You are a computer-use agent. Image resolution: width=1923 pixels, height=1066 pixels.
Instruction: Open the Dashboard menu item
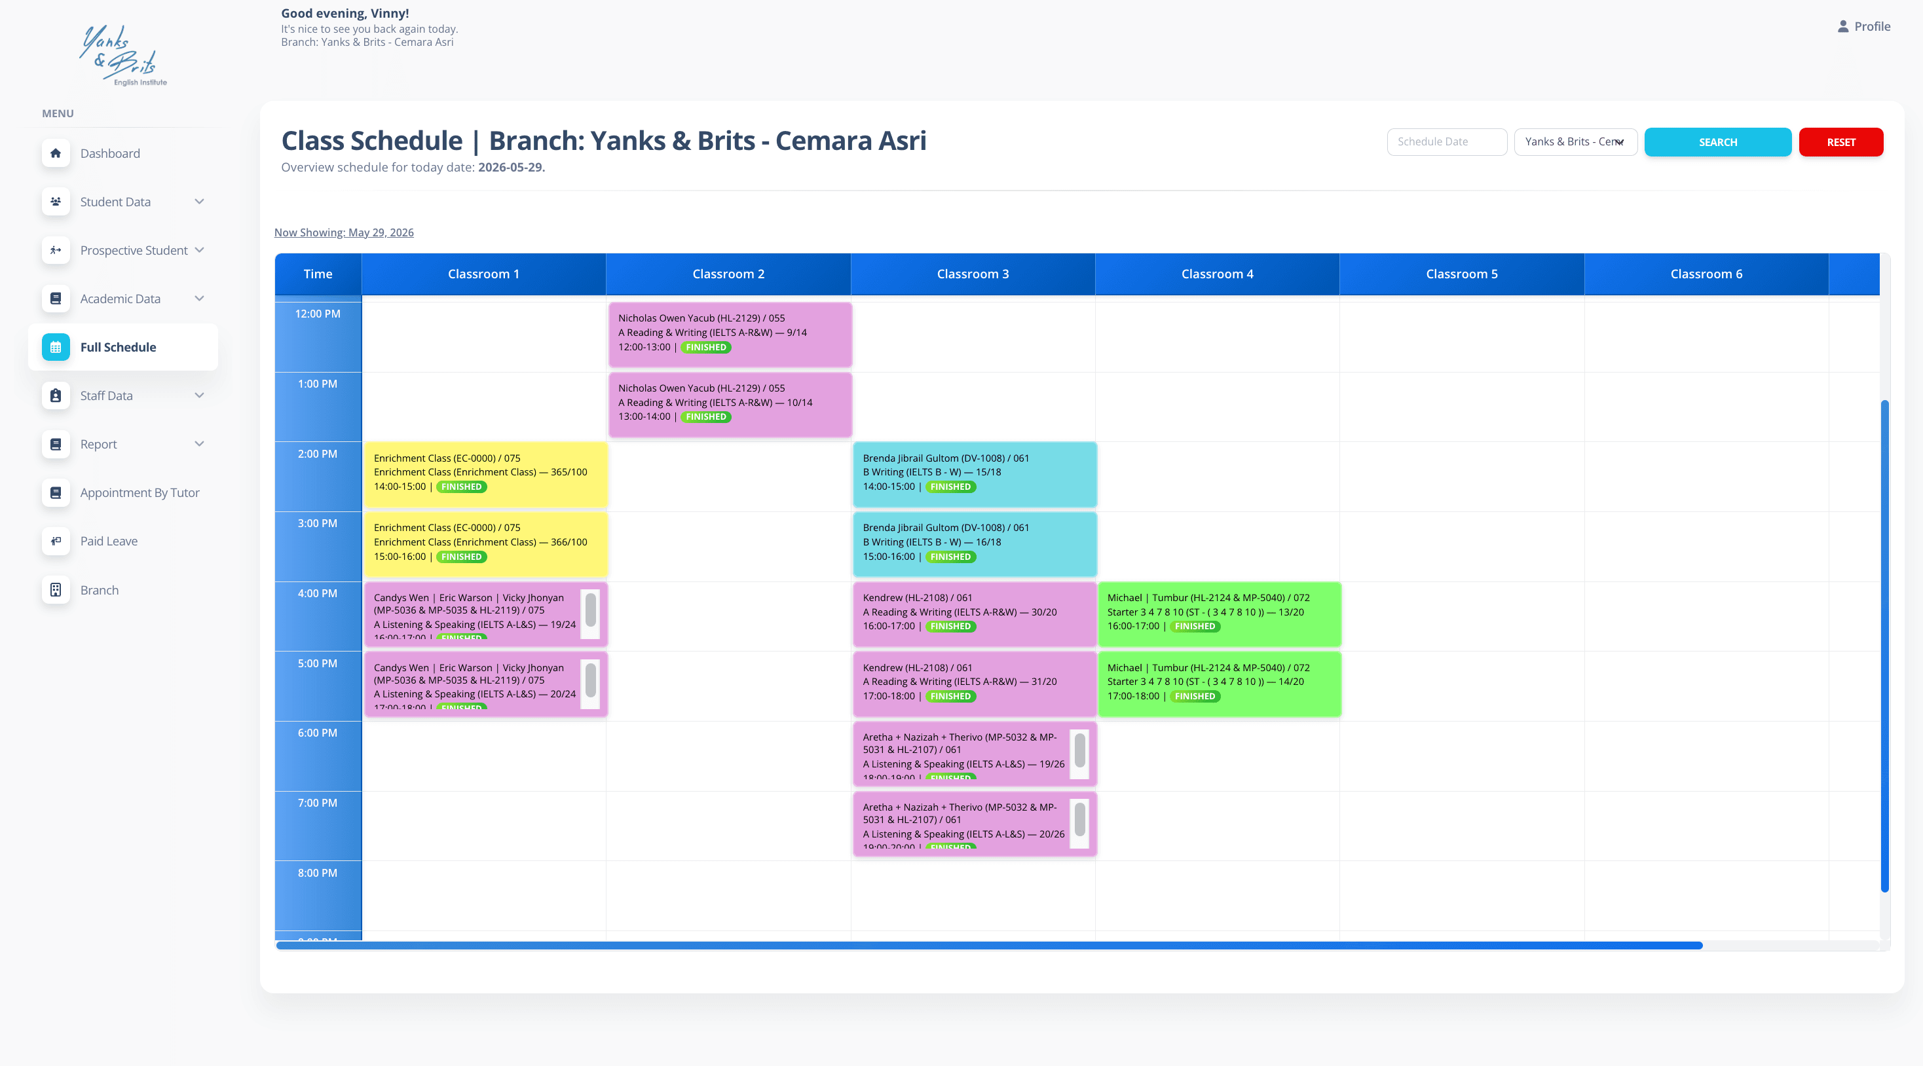(x=123, y=153)
